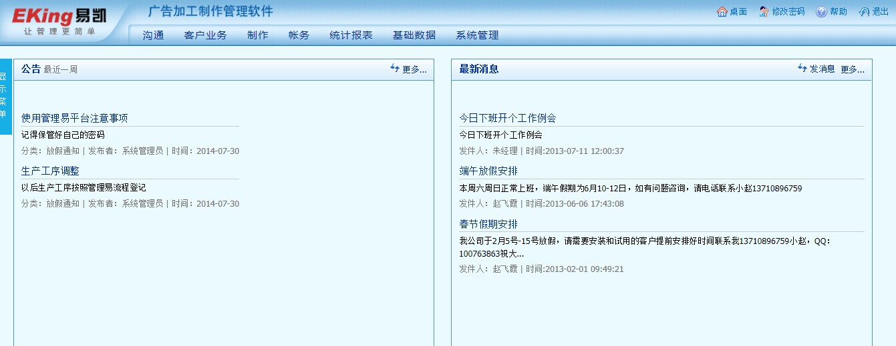
Task: Open 帮助 link
Action: (839, 11)
